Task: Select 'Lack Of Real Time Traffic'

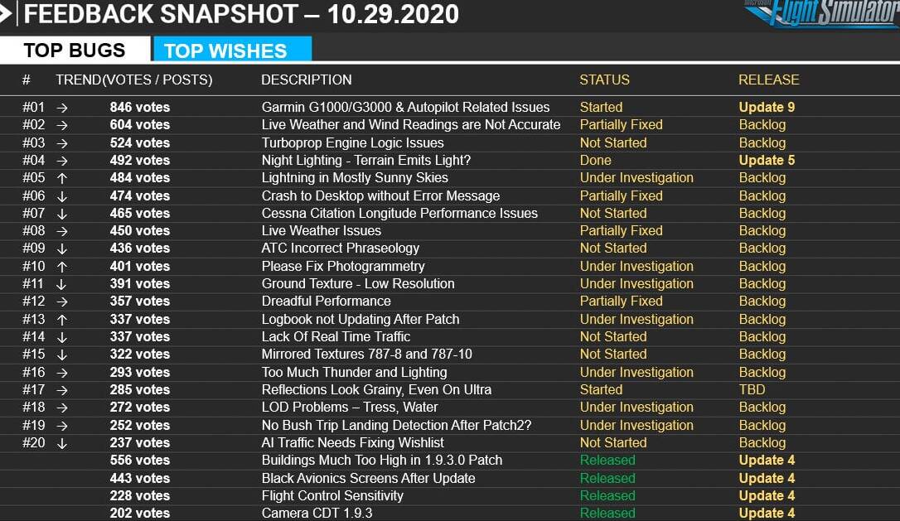Action: coord(336,337)
